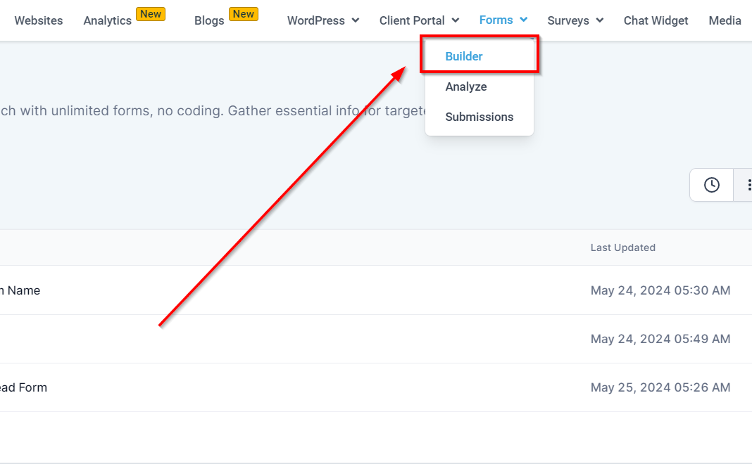Select Builder from the Forms menu

[x=464, y=56]
